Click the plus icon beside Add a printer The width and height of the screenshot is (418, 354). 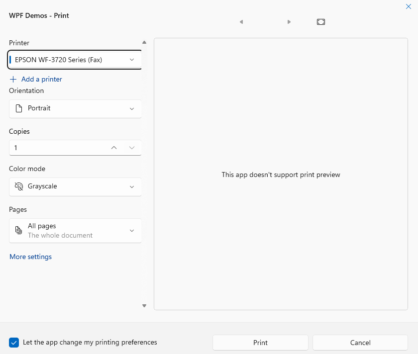(13, 79)
